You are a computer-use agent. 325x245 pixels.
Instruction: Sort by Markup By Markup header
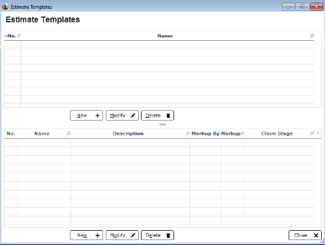(x=216, y=134)
